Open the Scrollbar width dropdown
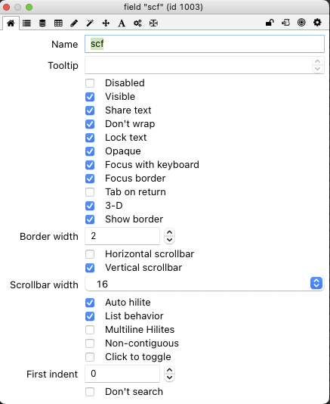The height and width of the screenshot is (404, 330). tap(205, 284)
